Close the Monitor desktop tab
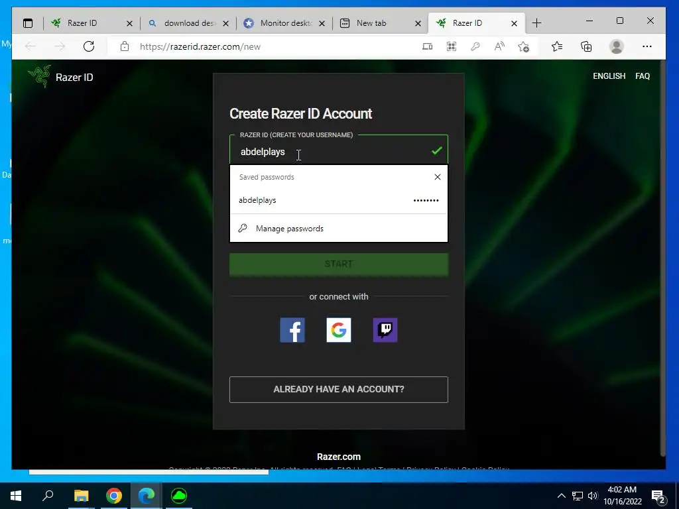The width and height of the screenshot is (679, 509). [322, 23]
